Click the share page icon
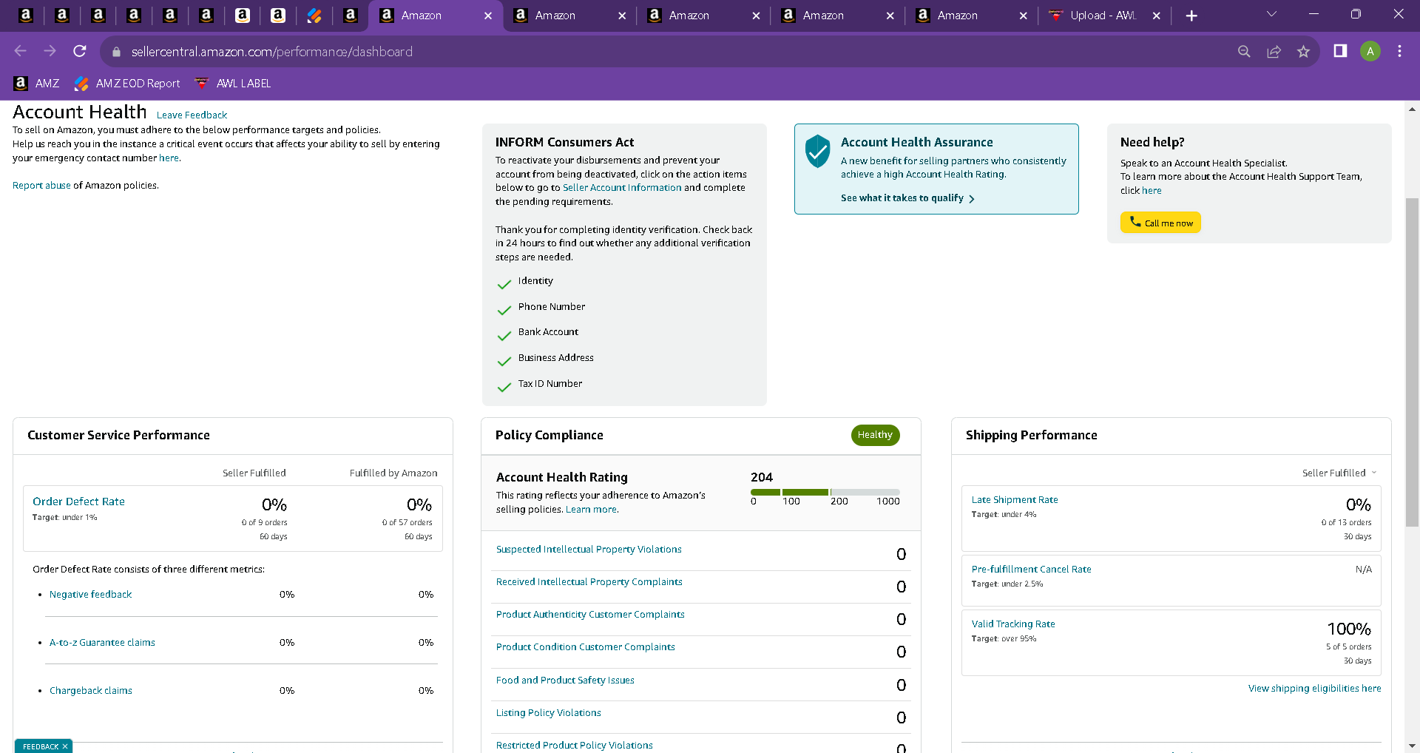Image resolution: width=1420 pixels, height=753 pixels. coord(1274,51)
